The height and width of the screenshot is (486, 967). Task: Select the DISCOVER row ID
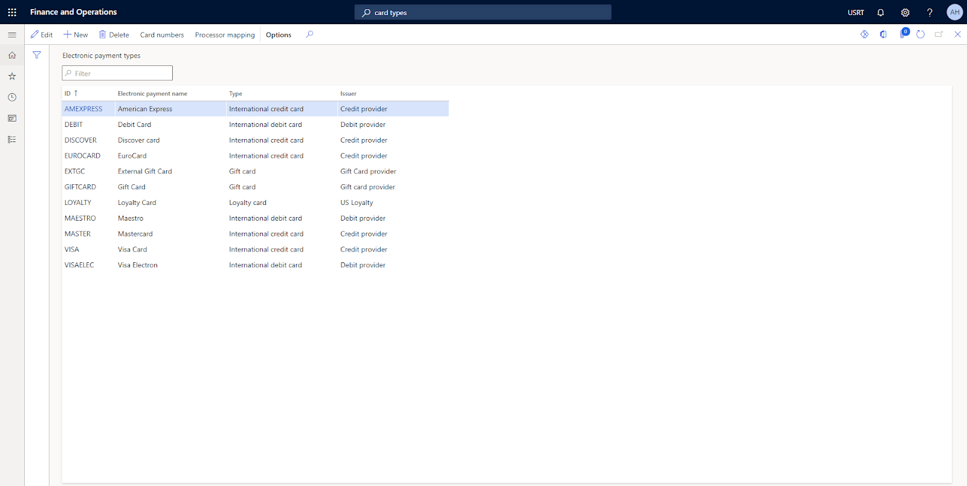[80, 140]
